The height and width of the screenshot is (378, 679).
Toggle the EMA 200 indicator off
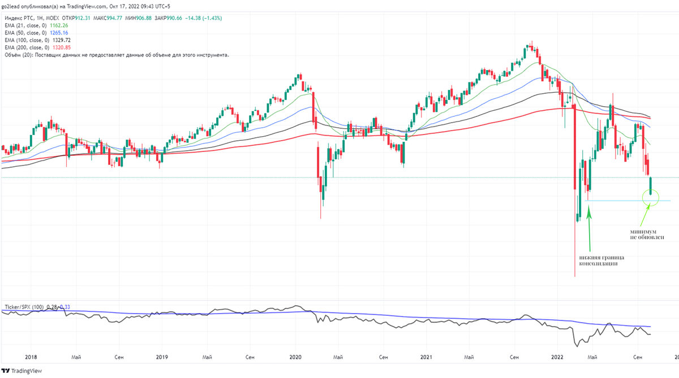(x=27, y=47)
